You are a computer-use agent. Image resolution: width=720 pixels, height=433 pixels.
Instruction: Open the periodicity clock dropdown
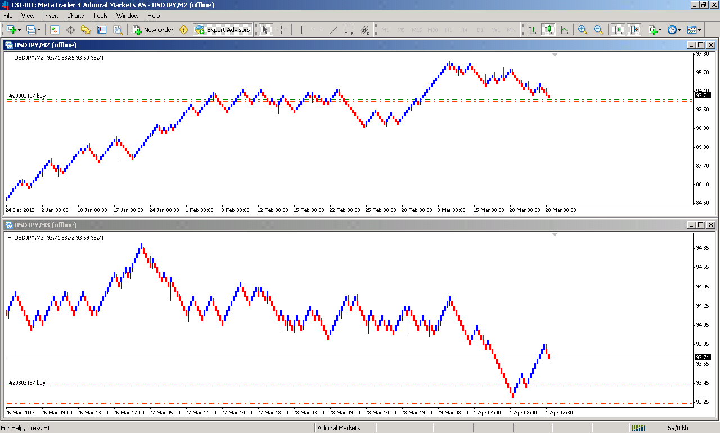pos(679,30)
